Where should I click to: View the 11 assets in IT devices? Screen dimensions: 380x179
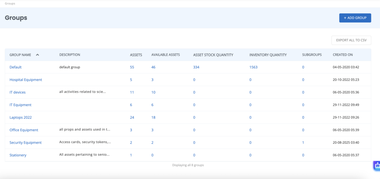[132, 92]
